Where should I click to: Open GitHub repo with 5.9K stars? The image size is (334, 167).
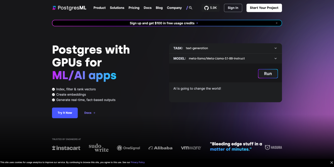(210, 8)
